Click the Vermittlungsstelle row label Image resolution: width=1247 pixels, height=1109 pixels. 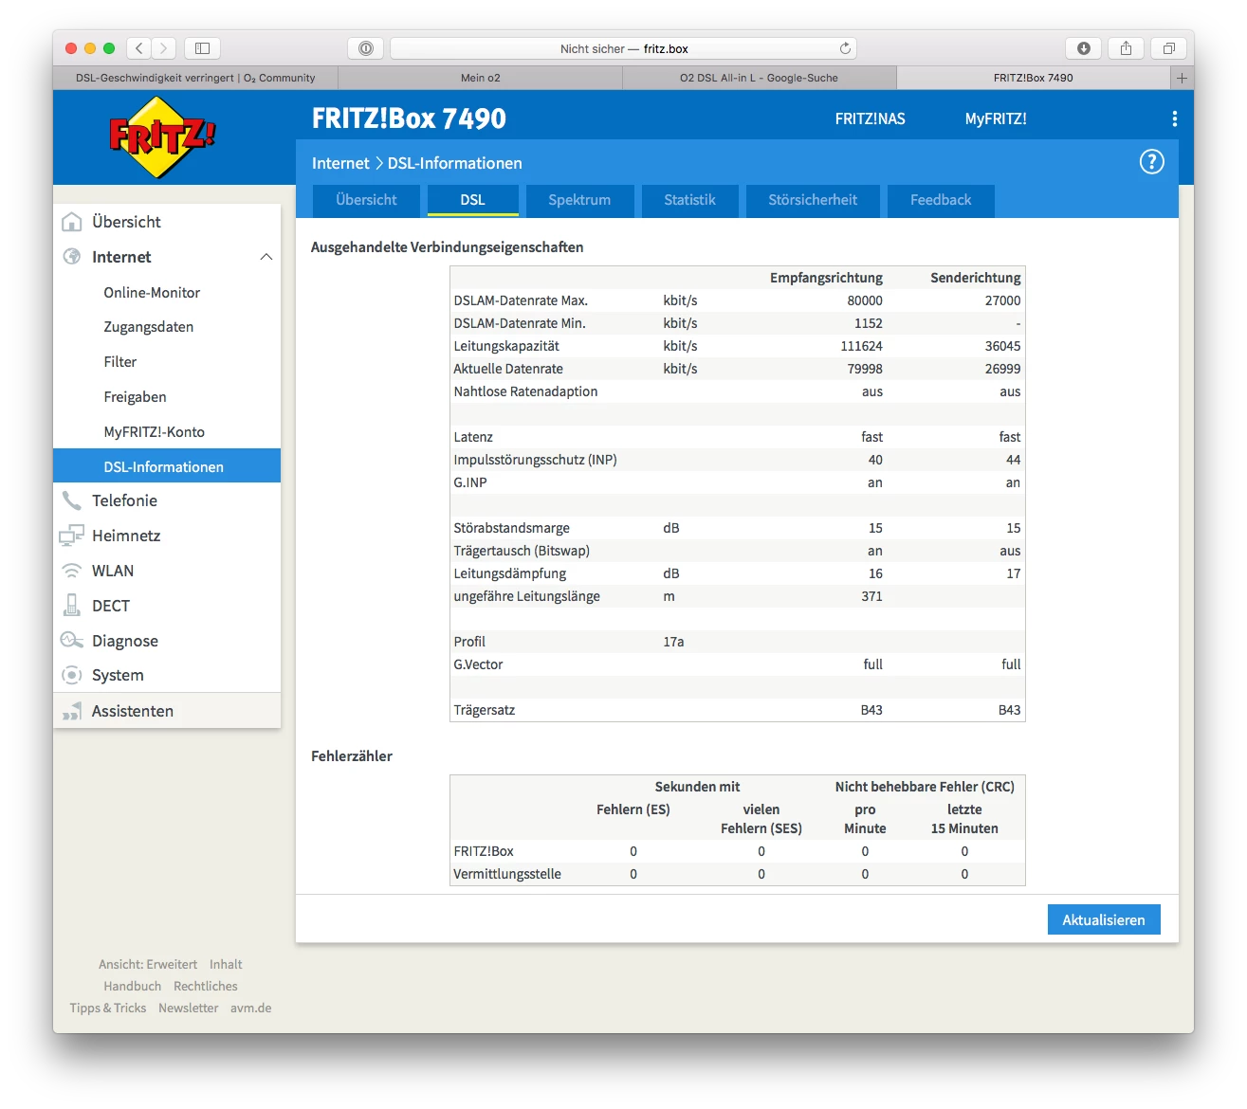(507, 874)
